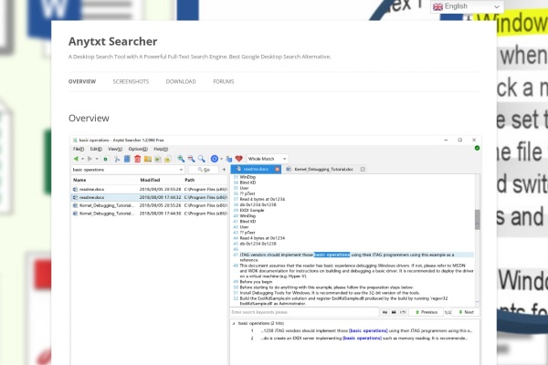The image size is (548, 365).
Task: Click the blue circle index icon
Action: click(215, 159)
